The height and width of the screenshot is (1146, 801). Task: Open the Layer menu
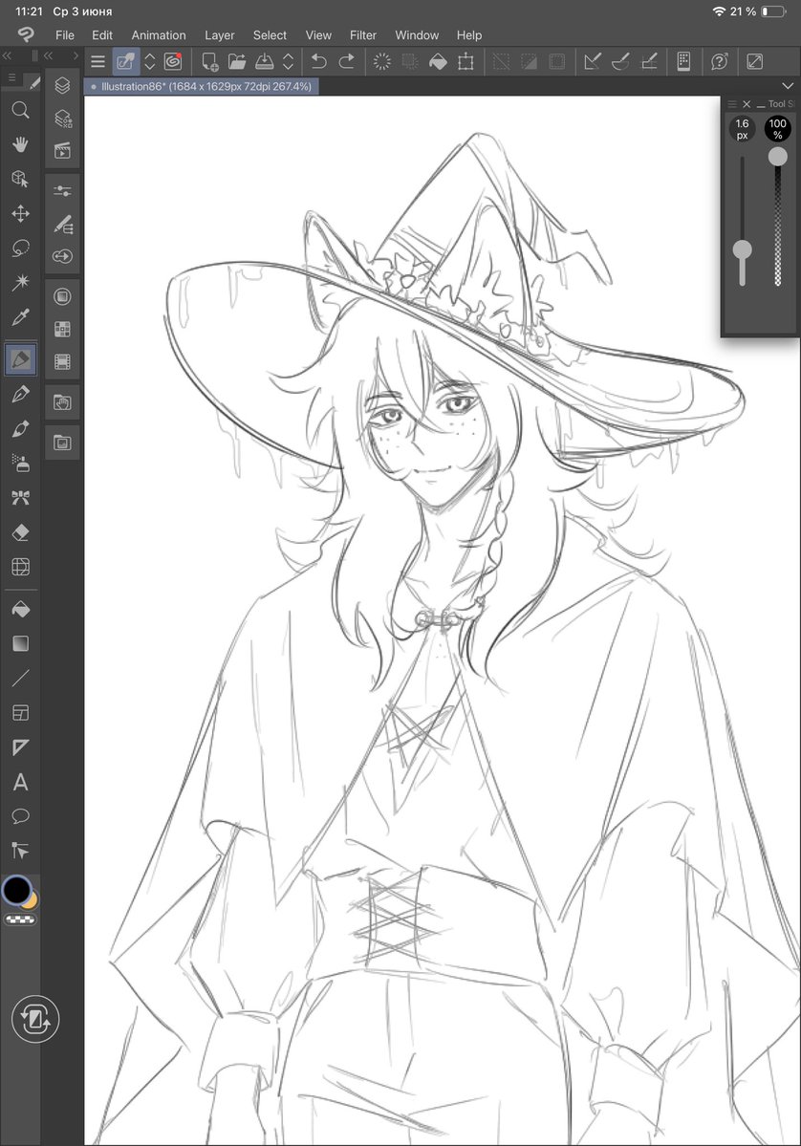point(219,35)
